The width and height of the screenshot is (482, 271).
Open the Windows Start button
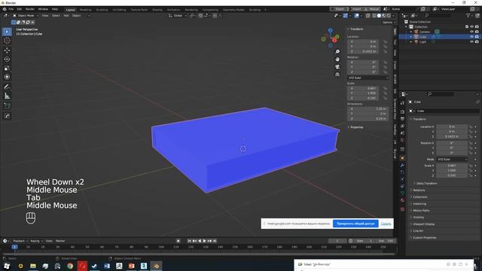(x=7, y=266)
